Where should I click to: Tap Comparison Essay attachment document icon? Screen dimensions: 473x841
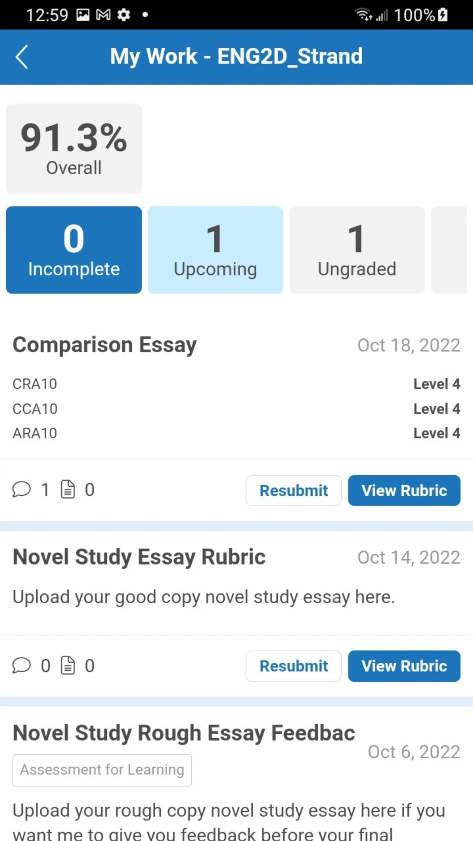tap(67, 489)
